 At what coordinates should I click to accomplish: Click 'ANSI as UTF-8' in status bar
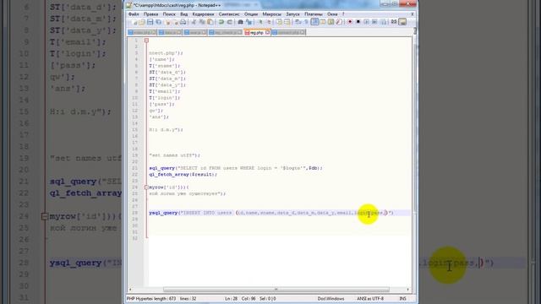pos(370,298)
